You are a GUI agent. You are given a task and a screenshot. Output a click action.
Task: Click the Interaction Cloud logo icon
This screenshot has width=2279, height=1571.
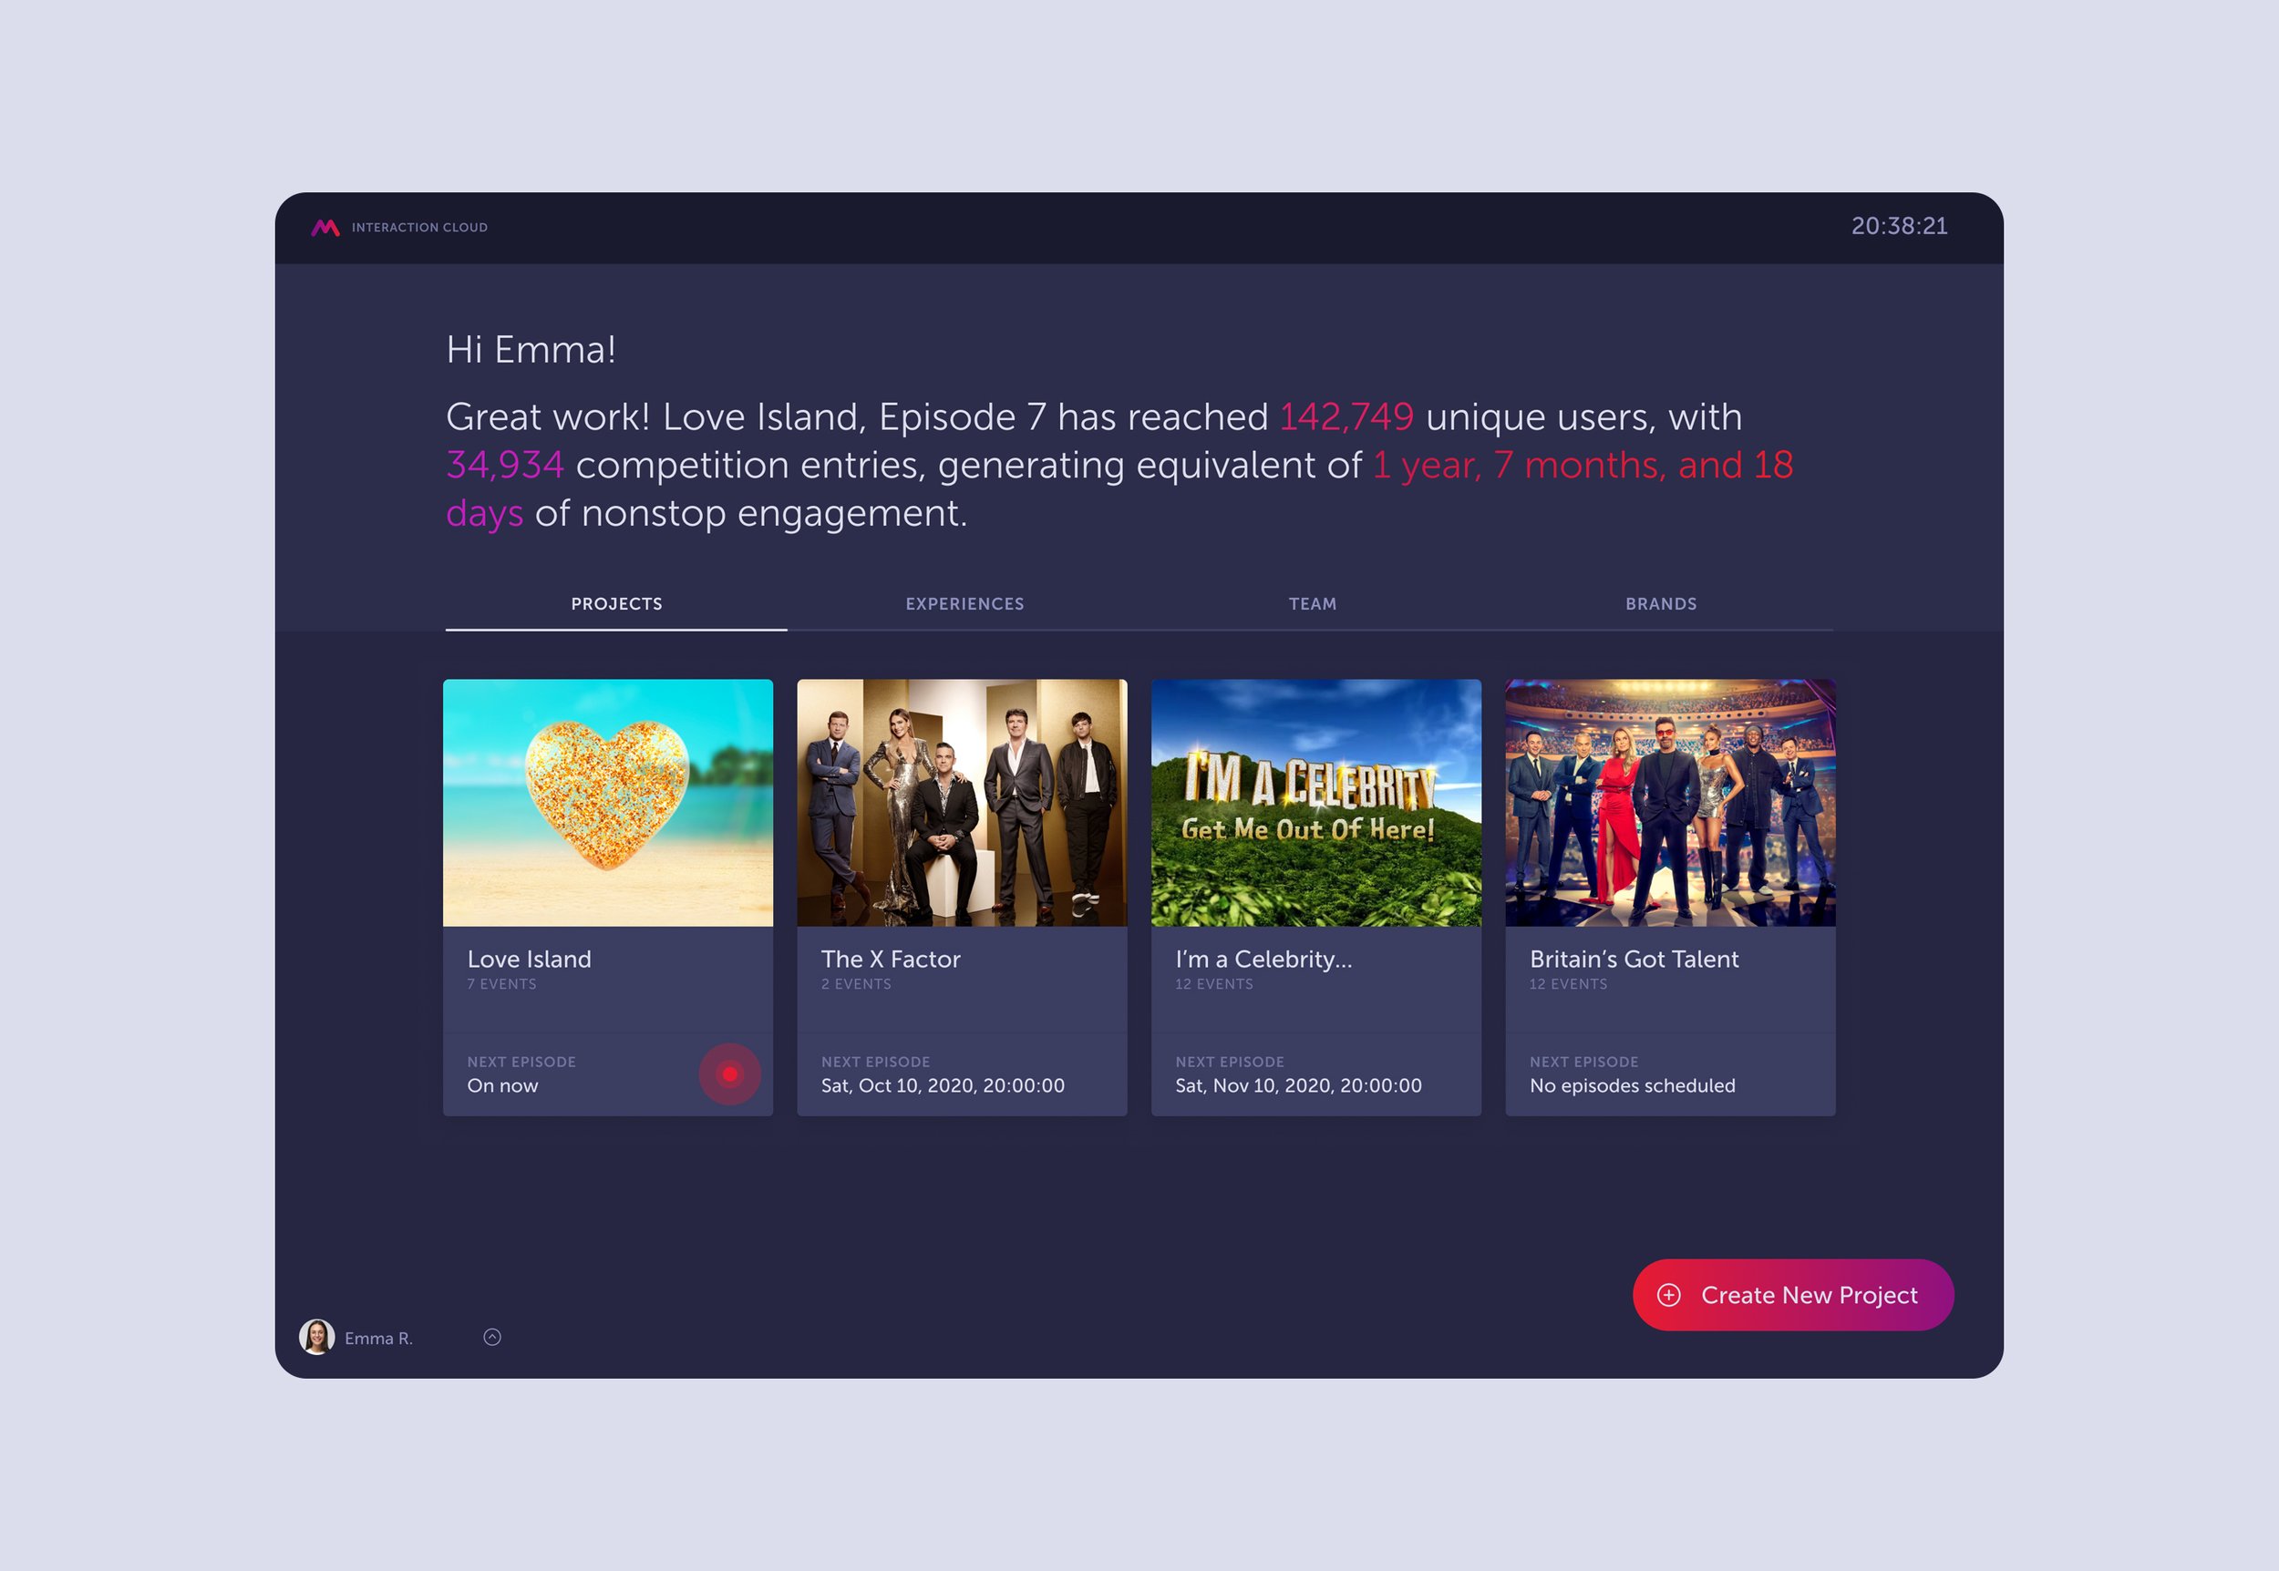point(325,228)
